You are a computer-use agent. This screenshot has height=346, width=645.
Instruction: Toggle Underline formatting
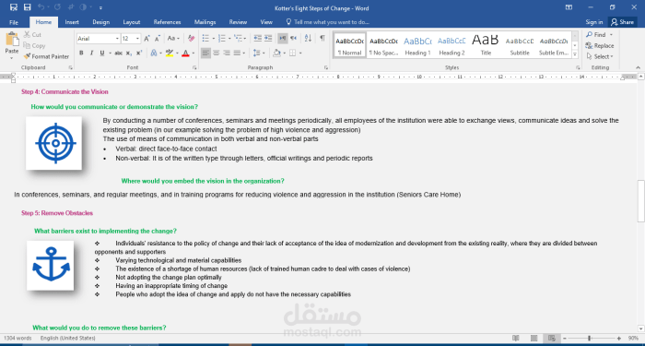pyautogui.click(x=102, y=53)
